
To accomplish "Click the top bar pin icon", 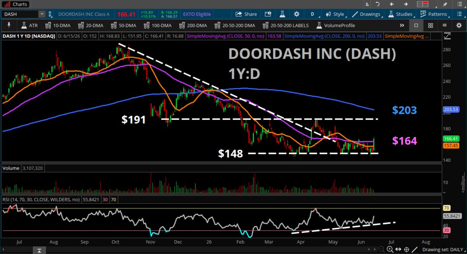I will 445,4.
